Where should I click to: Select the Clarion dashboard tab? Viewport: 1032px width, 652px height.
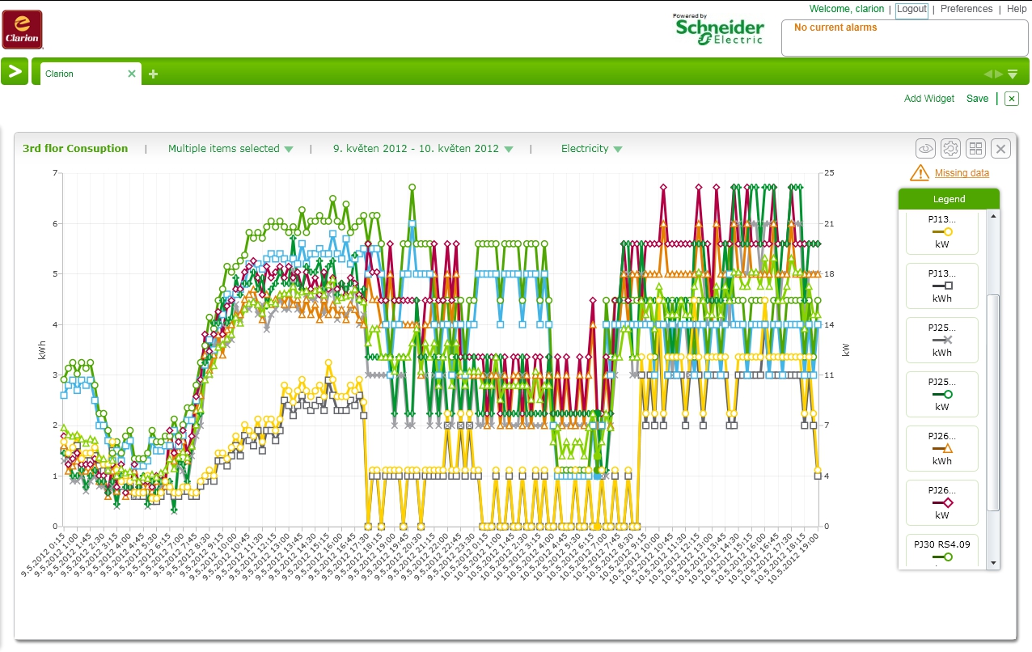pos(81,74)
